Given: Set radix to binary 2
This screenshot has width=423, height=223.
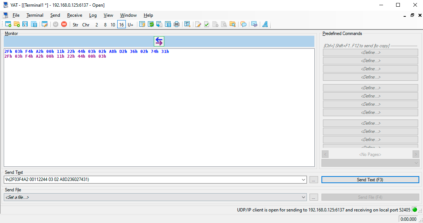Looking at the screenshot, I should coord(97,25).
